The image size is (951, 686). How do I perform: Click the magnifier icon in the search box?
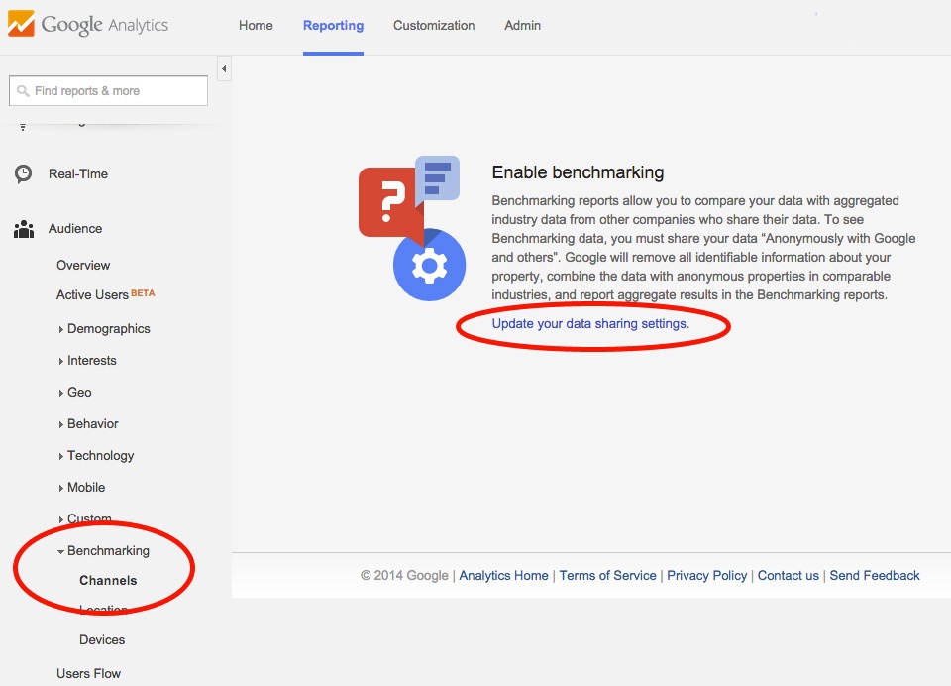pos(23,90)
